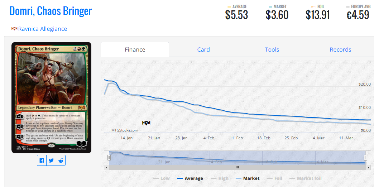Toggle the Low series in legend

pos(162,178)
